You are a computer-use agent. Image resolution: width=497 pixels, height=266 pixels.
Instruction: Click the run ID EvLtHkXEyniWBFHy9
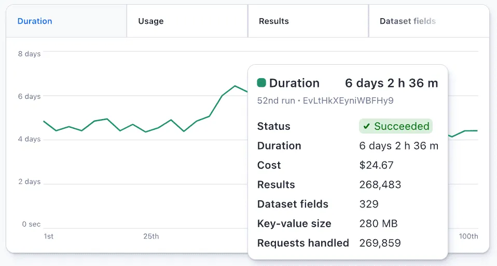pyautogui.click(x=348, y=100)
